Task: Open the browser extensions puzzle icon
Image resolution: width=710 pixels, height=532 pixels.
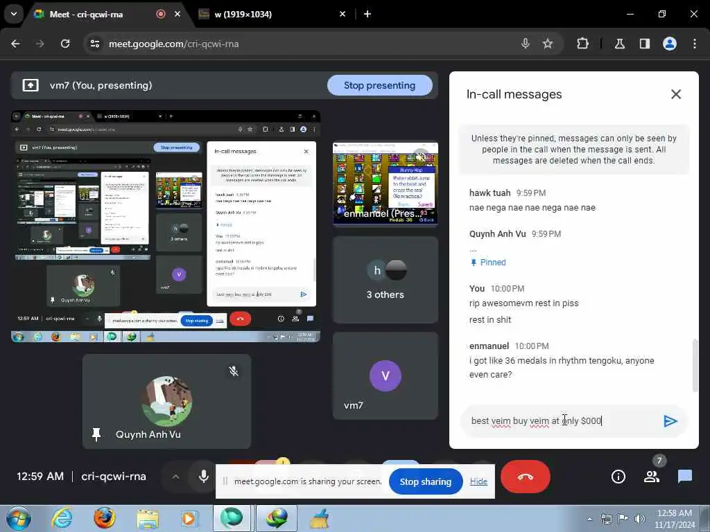Action: [582, 44]
